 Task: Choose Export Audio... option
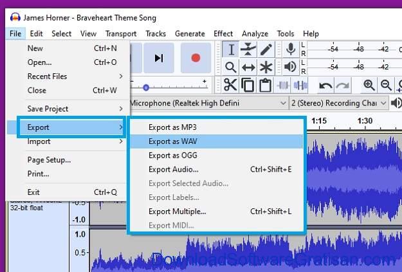pyautogui.click(x=217, y=170)
